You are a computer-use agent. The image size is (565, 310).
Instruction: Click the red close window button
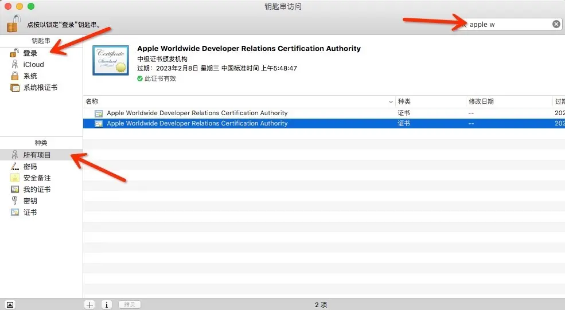pyautogui.click(x=8, y=6)
